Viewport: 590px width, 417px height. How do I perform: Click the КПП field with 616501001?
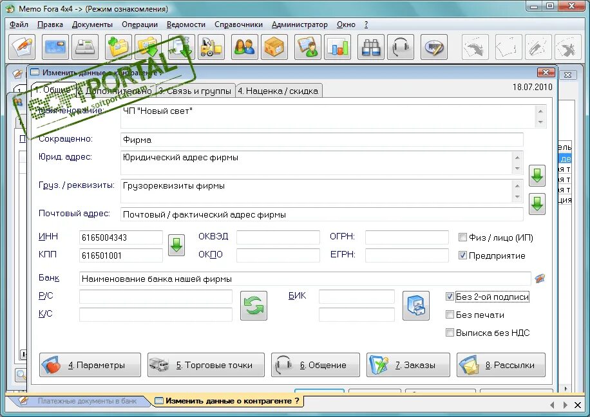(121, 255)
